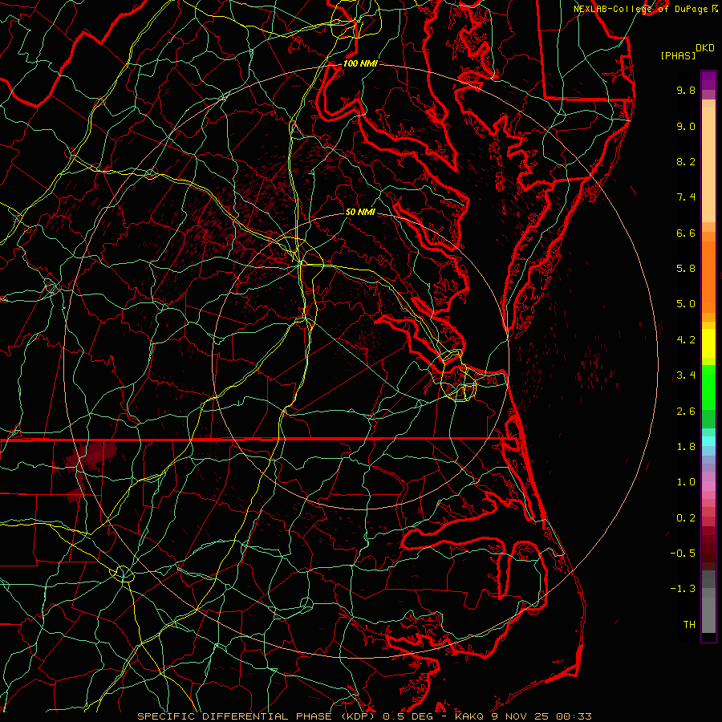The image size is (722, 722).
Task: Click the 6.6 scale value
Action: coord(686,233)
